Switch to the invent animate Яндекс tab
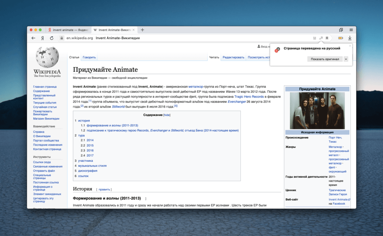Image resolution: width=383 pixels, height=236 pixels. [x=68, y=30]
